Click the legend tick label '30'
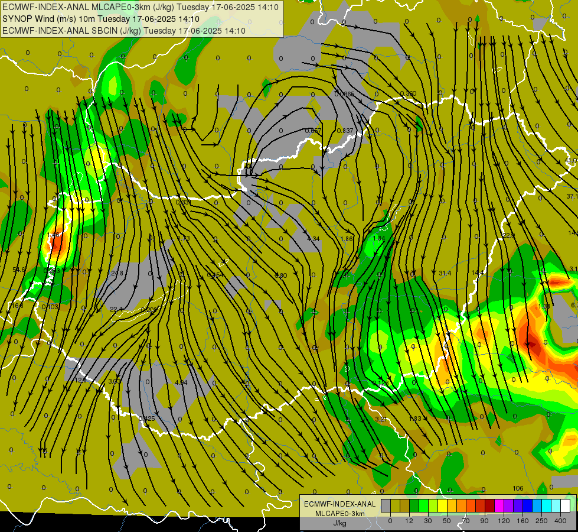This screenshot has width=578, height=532. tap(428, 521)
